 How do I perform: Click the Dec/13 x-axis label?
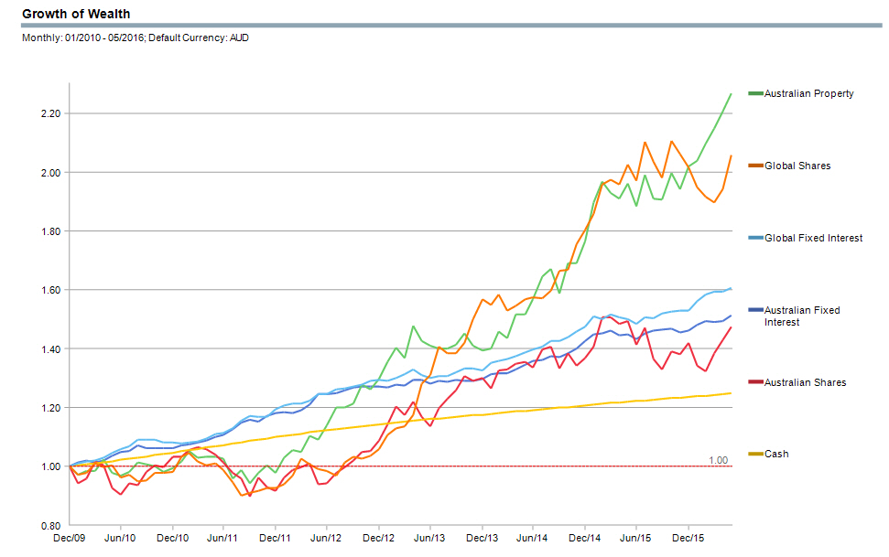(482, 538)
